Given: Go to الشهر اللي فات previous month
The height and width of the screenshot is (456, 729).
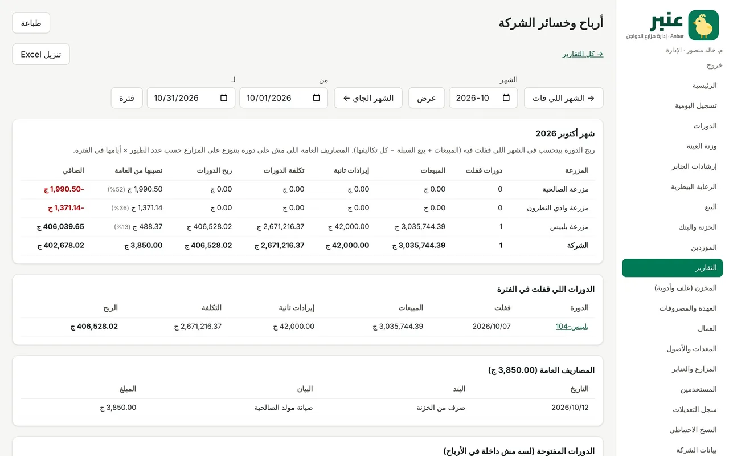Looking at the screenshot, I should coord(563,98).
